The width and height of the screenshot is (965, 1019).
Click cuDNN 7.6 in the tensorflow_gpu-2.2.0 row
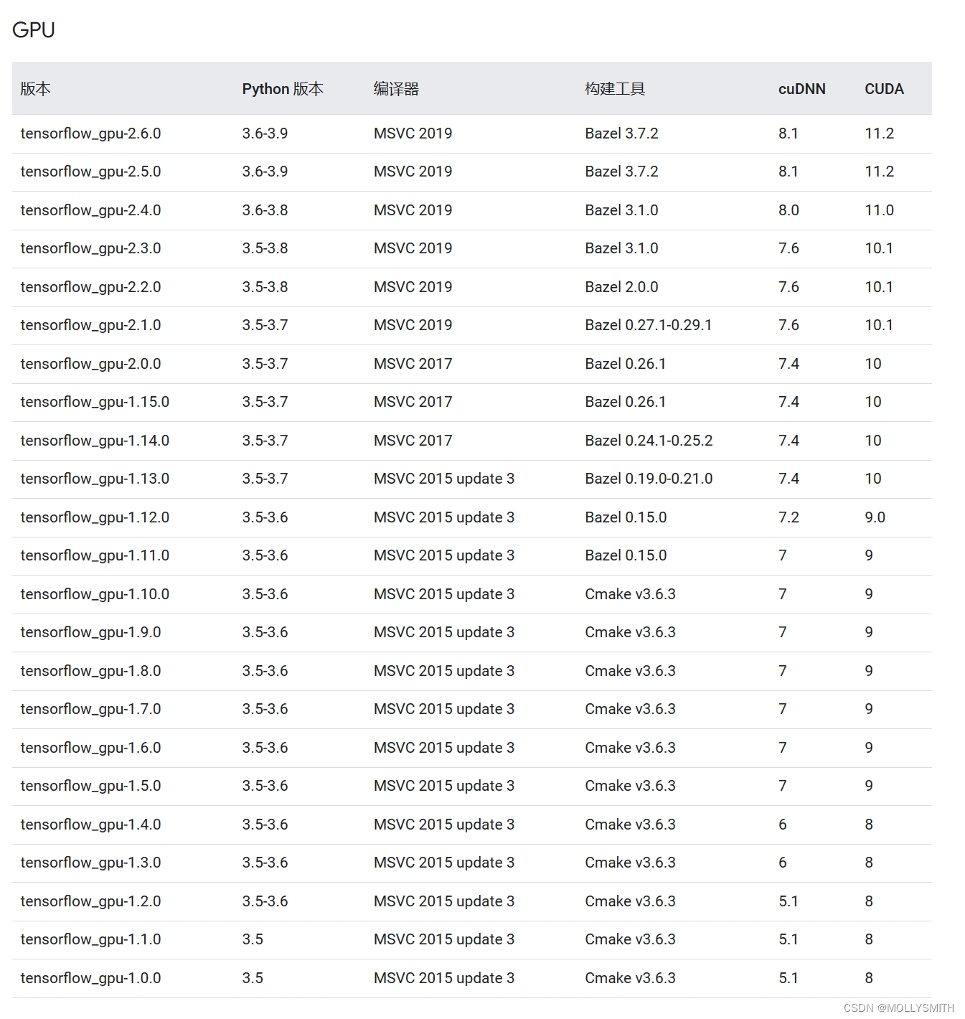coord(789,287)
